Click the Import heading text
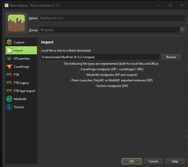Image resolution: width=188 pixels, height=167 pixels. (x=47, y=42)
